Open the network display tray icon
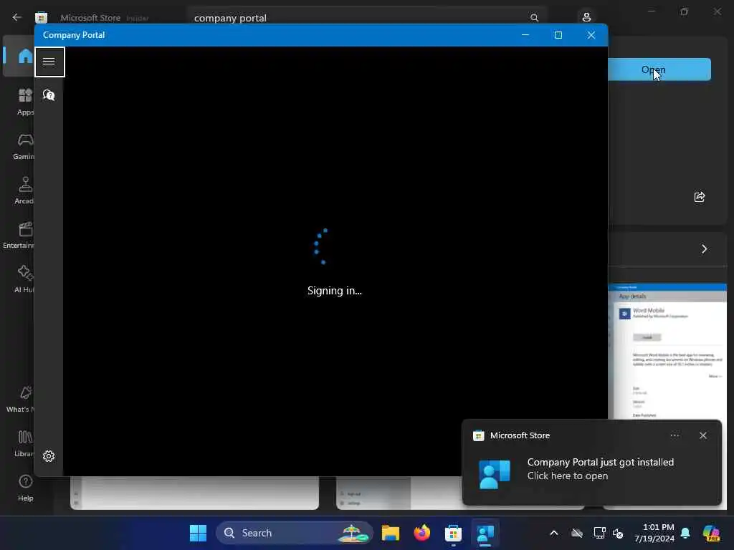The image size is (734, 550). (x=599, y=533)
